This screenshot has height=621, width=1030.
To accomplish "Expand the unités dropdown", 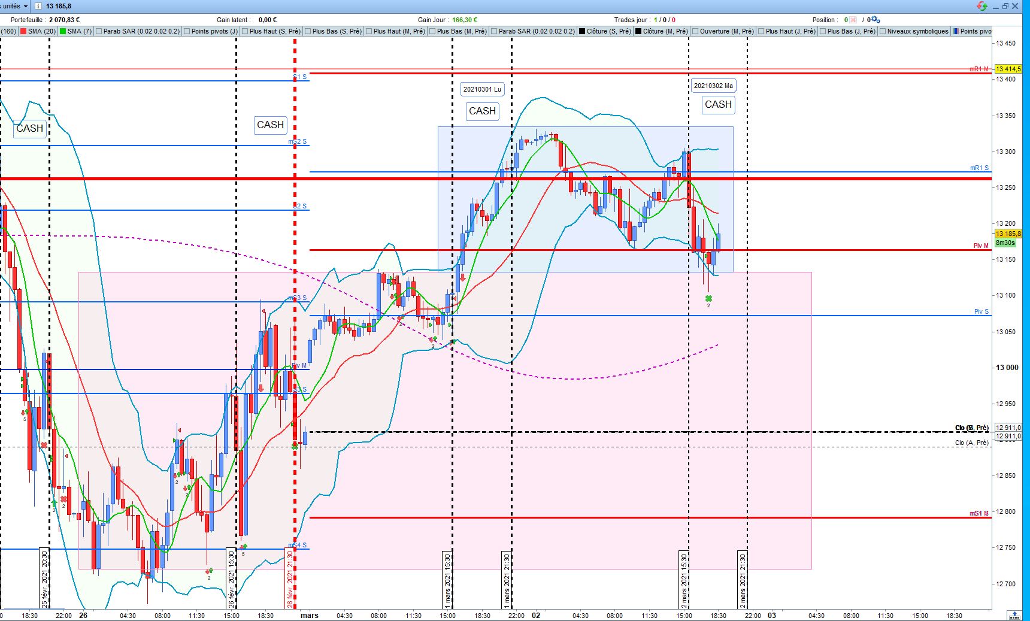I will 26,6.
